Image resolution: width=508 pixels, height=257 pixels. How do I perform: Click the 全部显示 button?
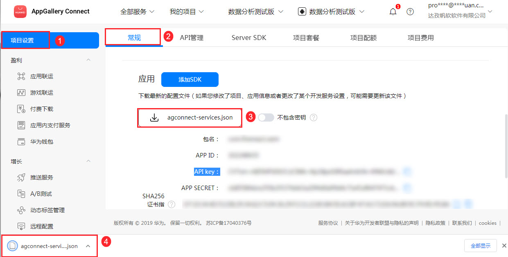(481, 246)
